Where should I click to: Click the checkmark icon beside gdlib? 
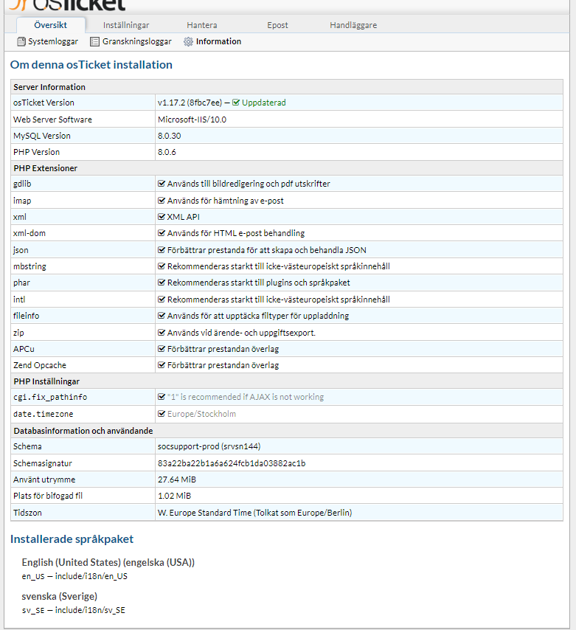coord(161,184)
